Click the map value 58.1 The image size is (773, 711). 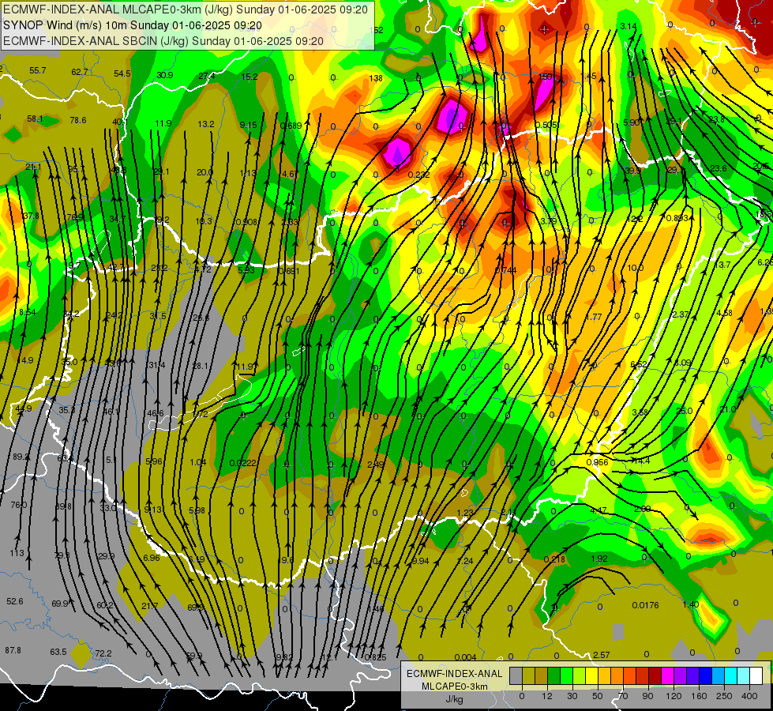[35, 119]
